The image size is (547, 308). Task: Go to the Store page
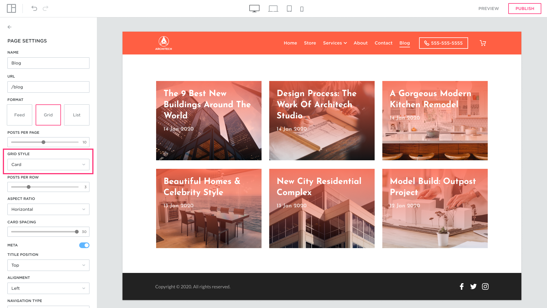[x=310, y=43]
